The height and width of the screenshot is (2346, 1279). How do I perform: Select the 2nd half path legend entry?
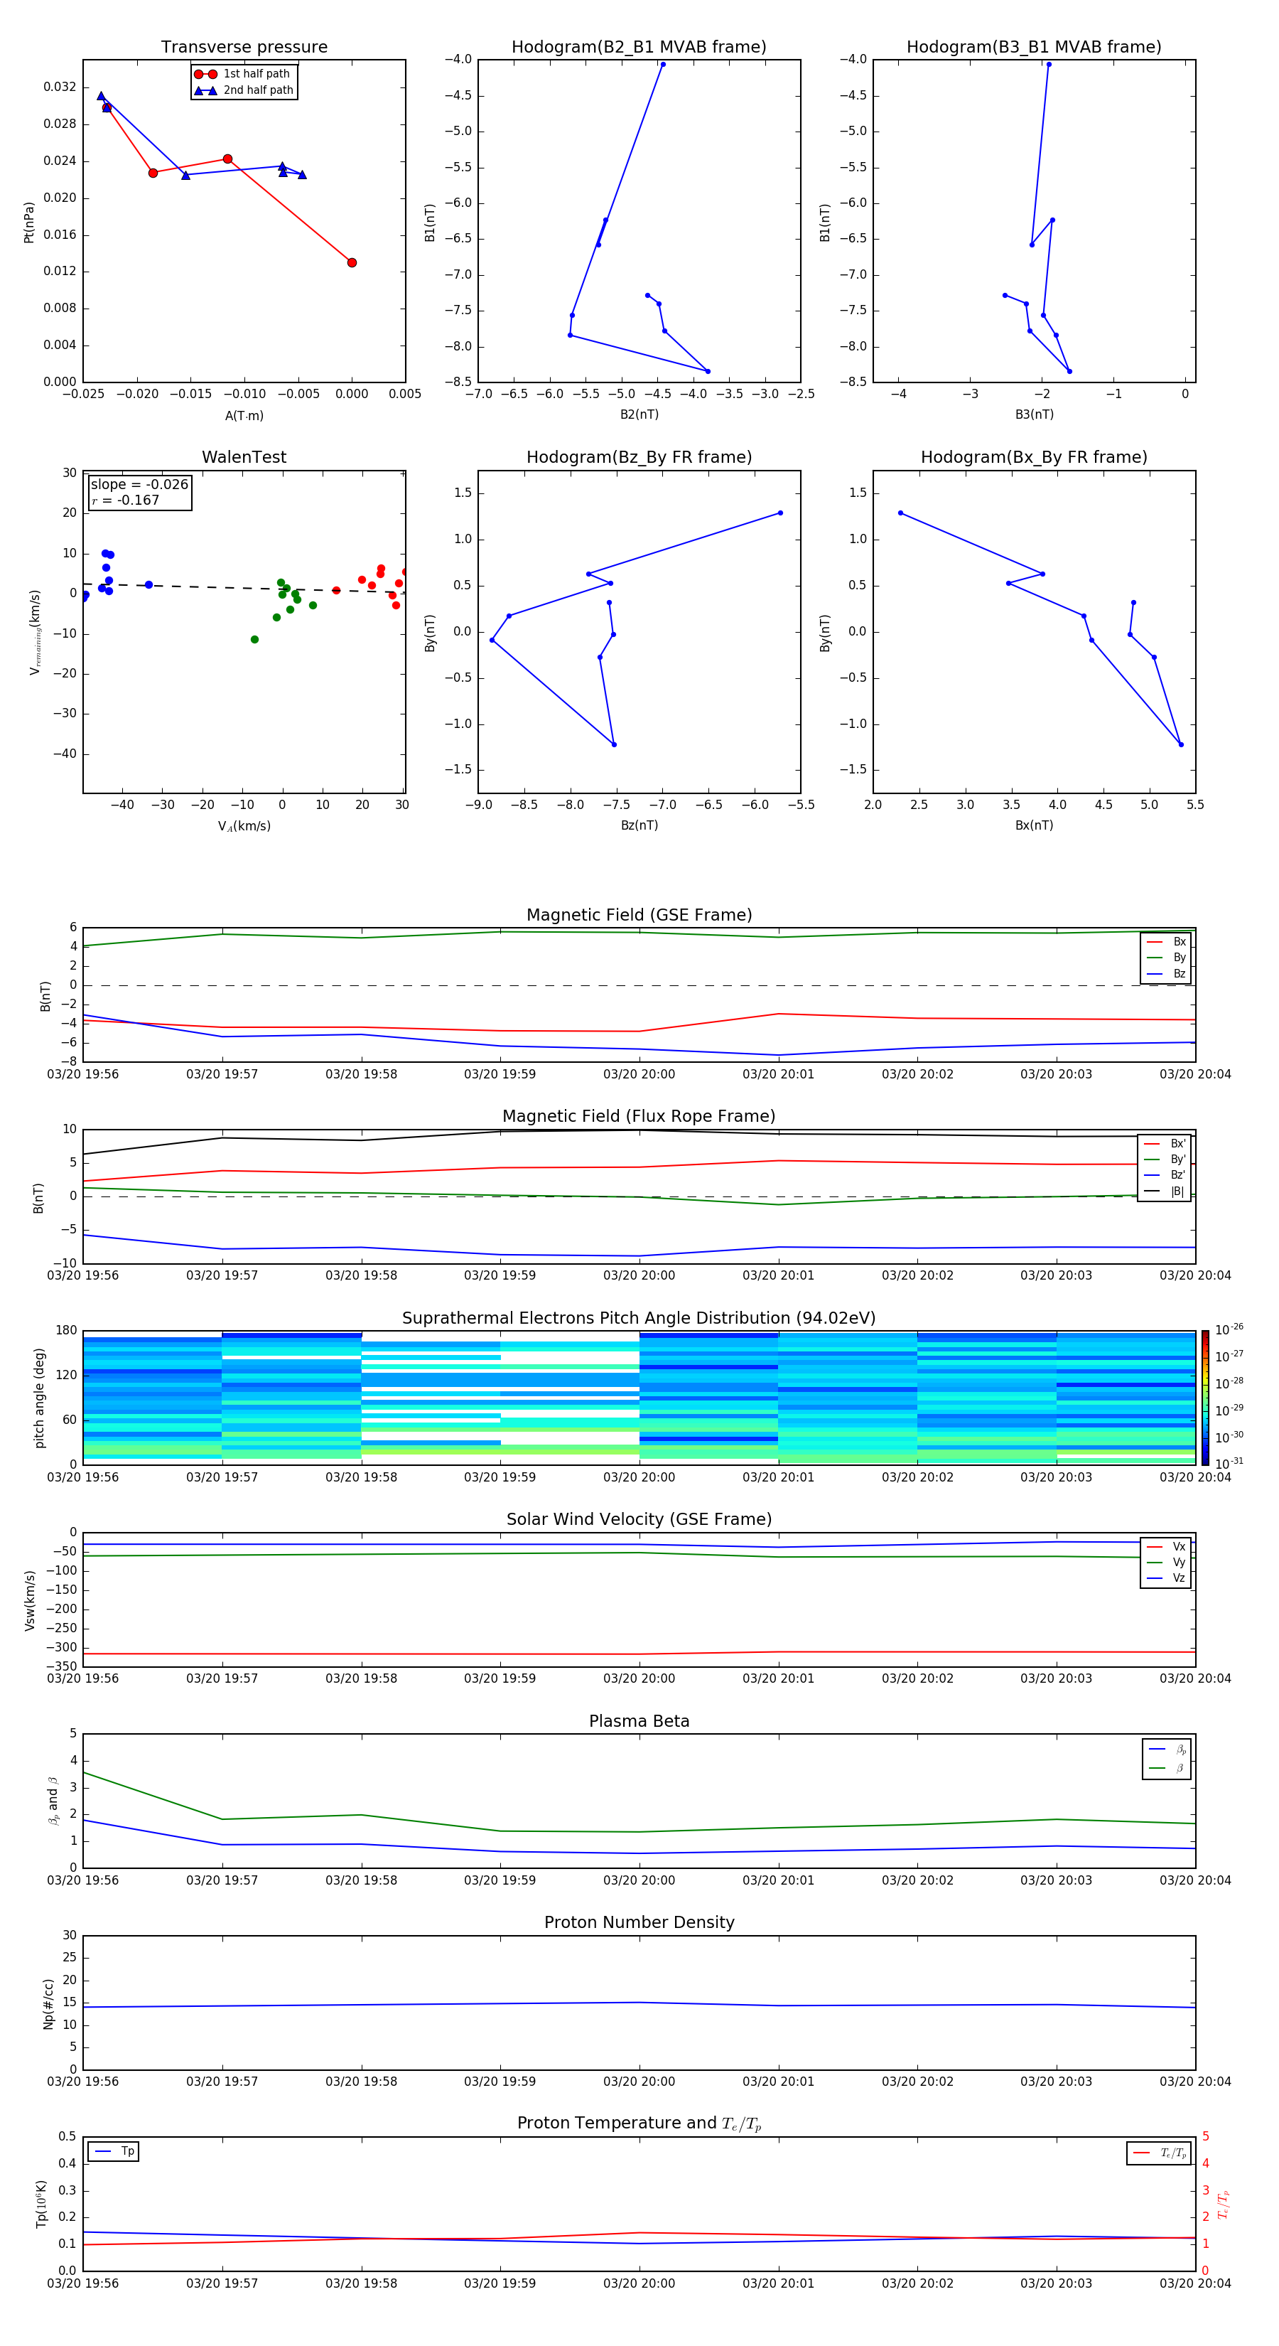[243, 90]
